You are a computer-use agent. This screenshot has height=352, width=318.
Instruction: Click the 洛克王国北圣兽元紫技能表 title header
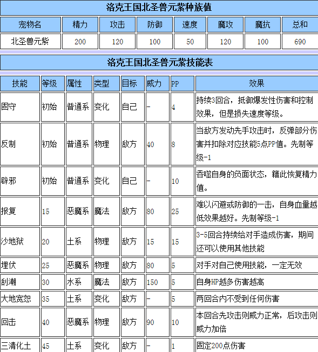click(x=159, y=62)
